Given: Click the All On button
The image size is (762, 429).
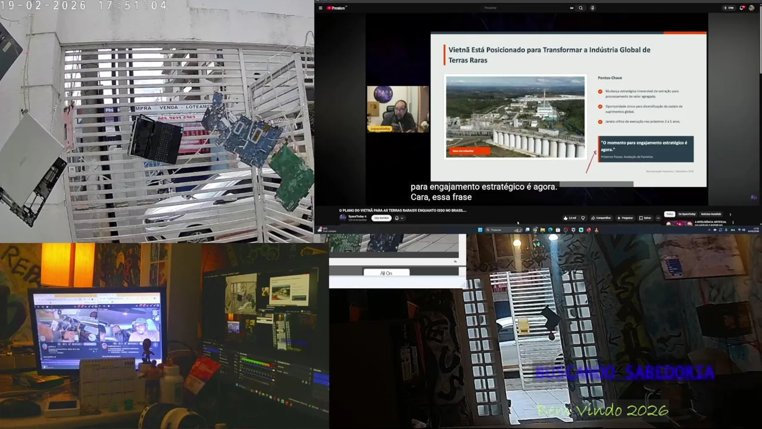Looking at the screenshot, I should click(386, 273).
